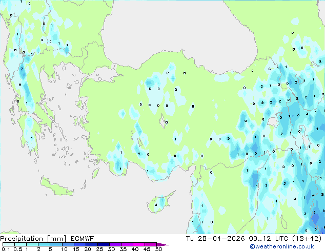Click the legend value label '0.5'

[17, 249]
